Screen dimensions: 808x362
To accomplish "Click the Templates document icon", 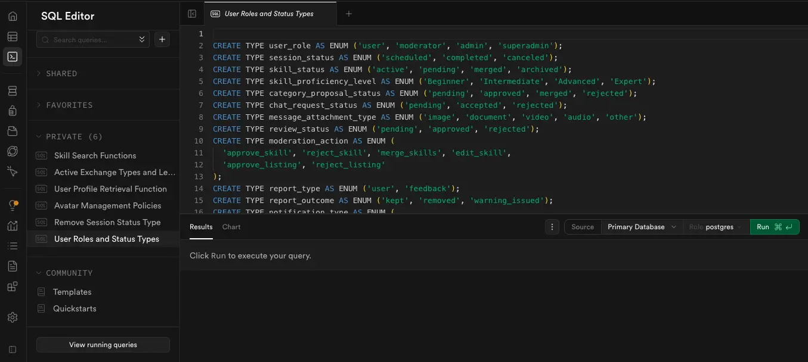I will click(x=41, y=292).
